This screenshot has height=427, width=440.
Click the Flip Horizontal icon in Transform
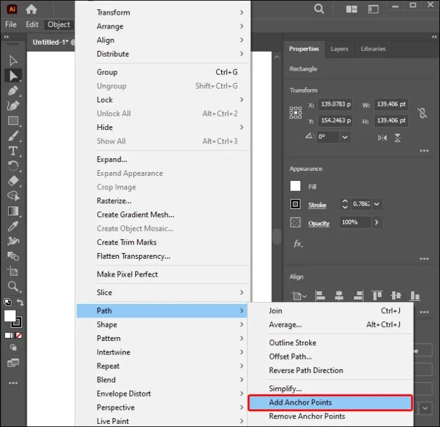[x=382, y=138]
